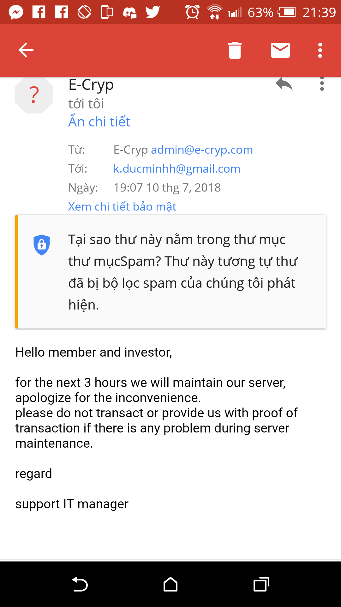Screen dimensions: 341x607
Task: Open Android recent apps button
Action: point(261,584)
